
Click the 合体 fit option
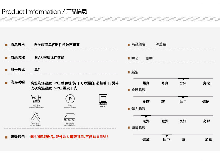[183, 83]
